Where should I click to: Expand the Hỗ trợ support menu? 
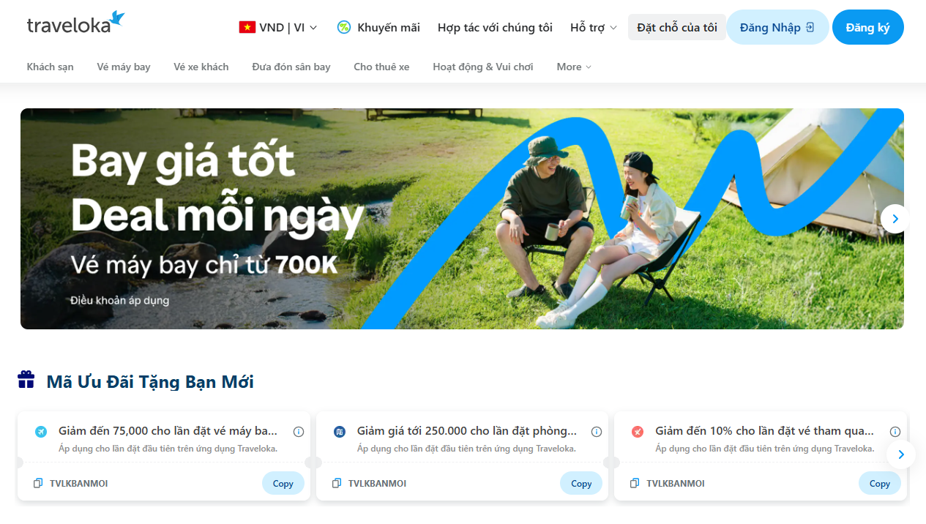point(594,27)
